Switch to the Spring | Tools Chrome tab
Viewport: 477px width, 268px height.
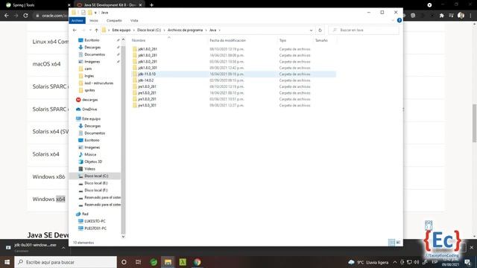click(23, 5)
